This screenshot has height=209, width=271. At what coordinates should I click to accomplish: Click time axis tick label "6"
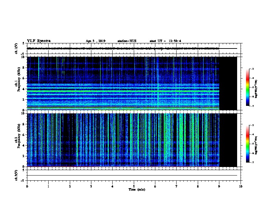[155, 186]
